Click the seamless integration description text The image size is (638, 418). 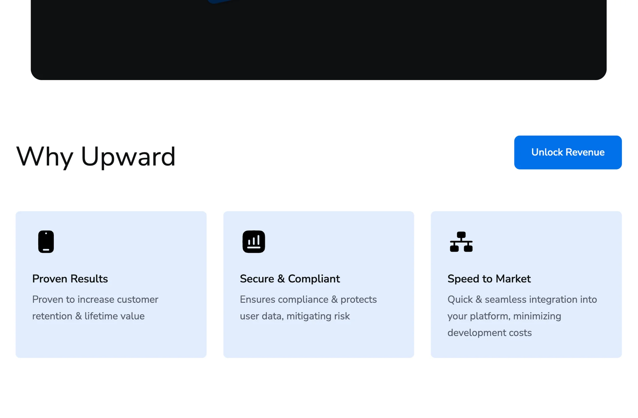(x=522, y=316)
